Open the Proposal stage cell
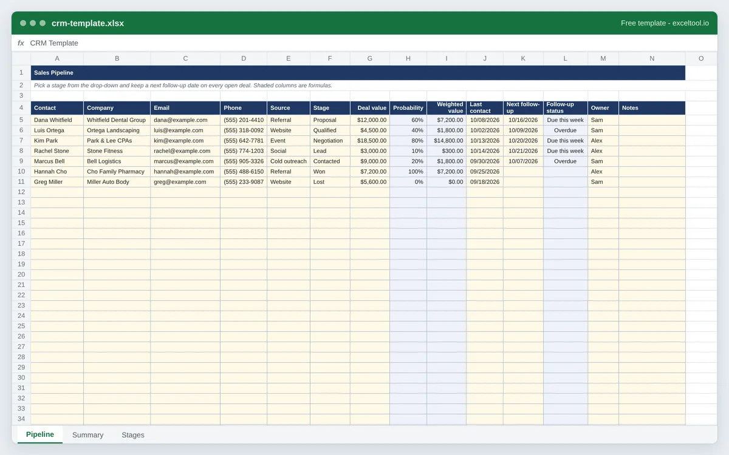This screenshot has height=455, width=729. [x=330, y=120]
